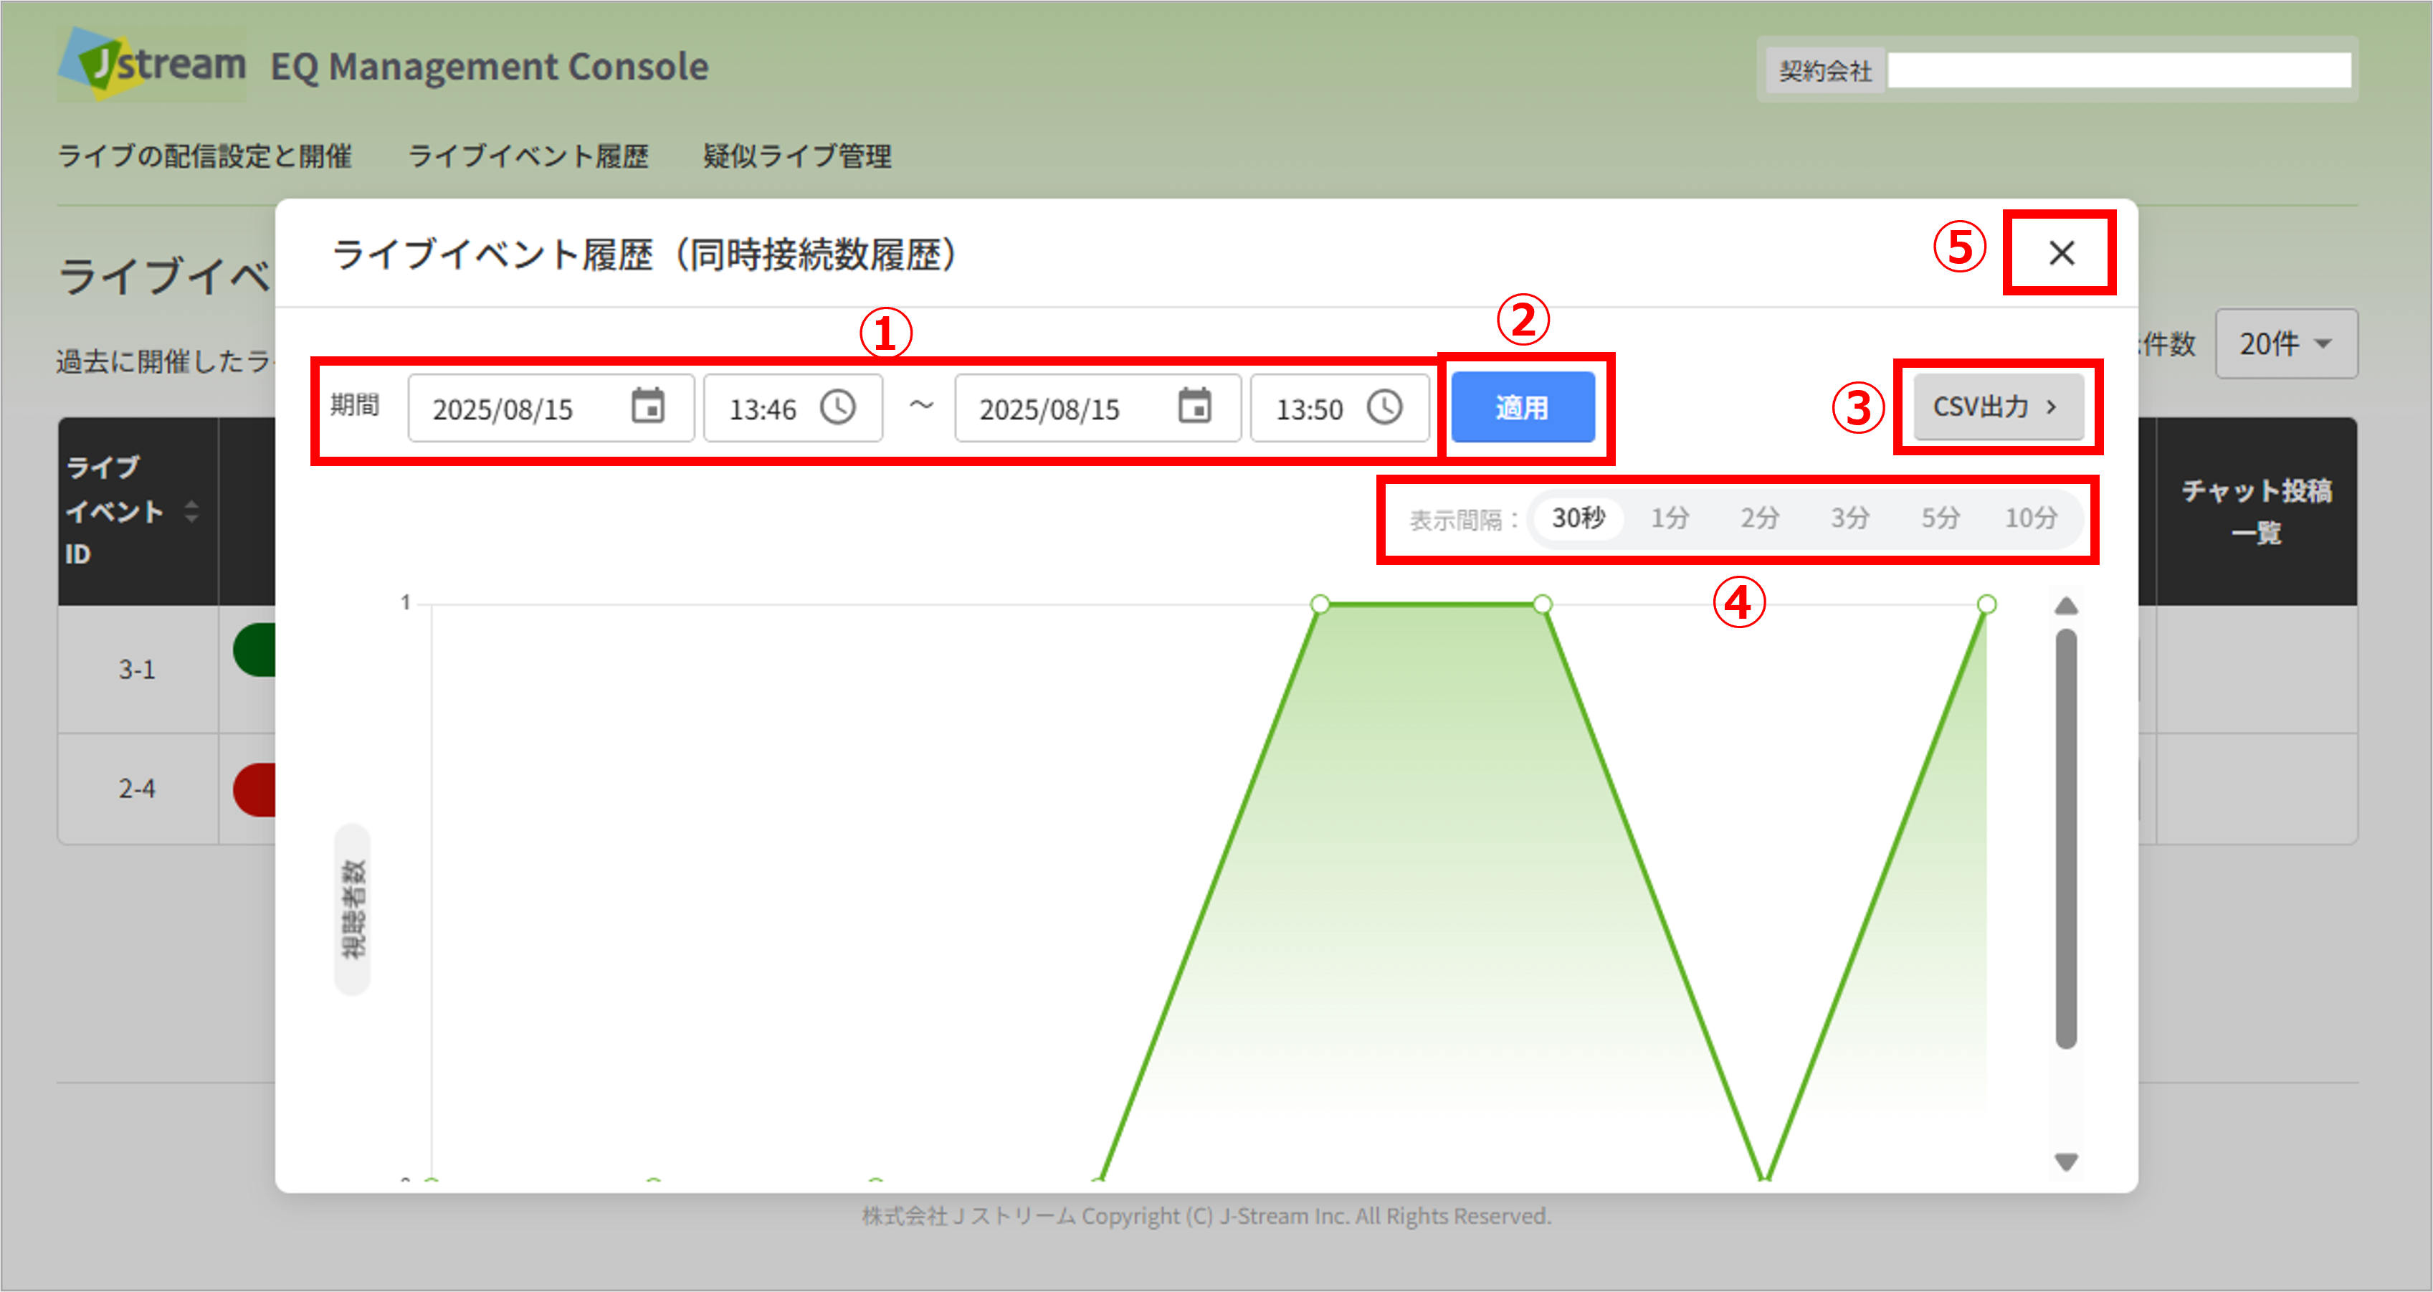The image size is (2433, 1292).
Task: Open the 疑似ライブ管理 menu
Action: point(797,156)
